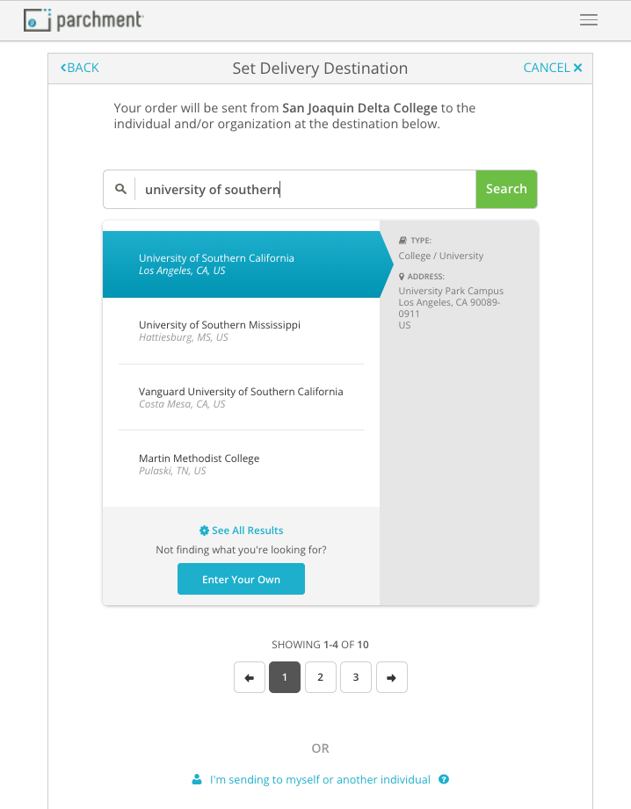This screenshot has height=809, width=631.
Task: Click the green Search button
Action: coord(506,188)
